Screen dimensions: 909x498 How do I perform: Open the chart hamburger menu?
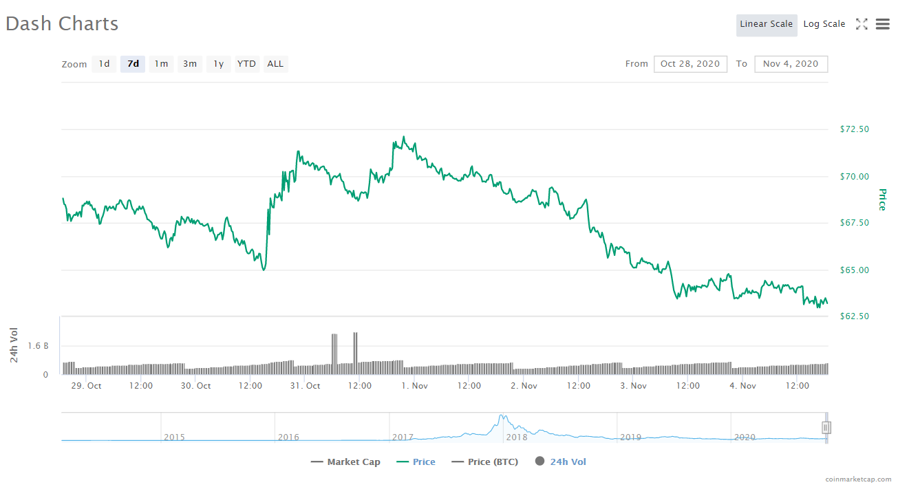[883, 24]
